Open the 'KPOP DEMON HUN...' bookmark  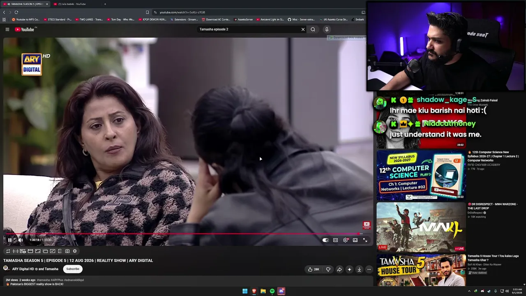152,19
